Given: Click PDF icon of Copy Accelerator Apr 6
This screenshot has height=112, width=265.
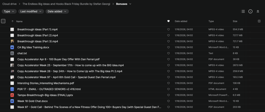Looking at the screenshot, I should [x=12, y=59].
